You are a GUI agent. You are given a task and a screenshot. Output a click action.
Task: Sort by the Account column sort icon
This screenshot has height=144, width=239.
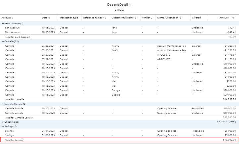[x=13, y=18]
